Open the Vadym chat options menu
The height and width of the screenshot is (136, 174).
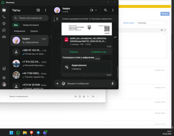click(x=113, y=10)
